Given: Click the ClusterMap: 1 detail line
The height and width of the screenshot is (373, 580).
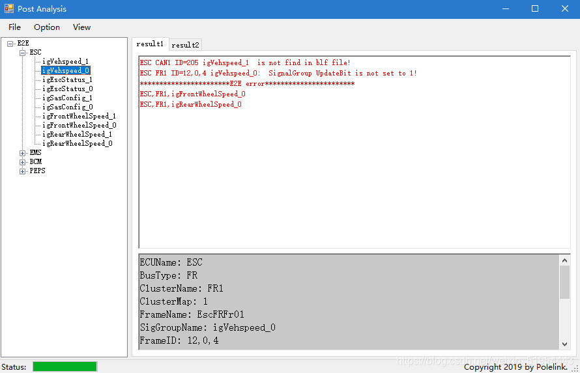Looking at the screenshot, I should [174, 301].
